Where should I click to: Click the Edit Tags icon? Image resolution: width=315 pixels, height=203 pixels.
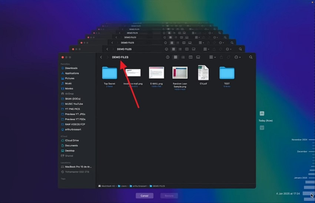(x=229, y=57)
